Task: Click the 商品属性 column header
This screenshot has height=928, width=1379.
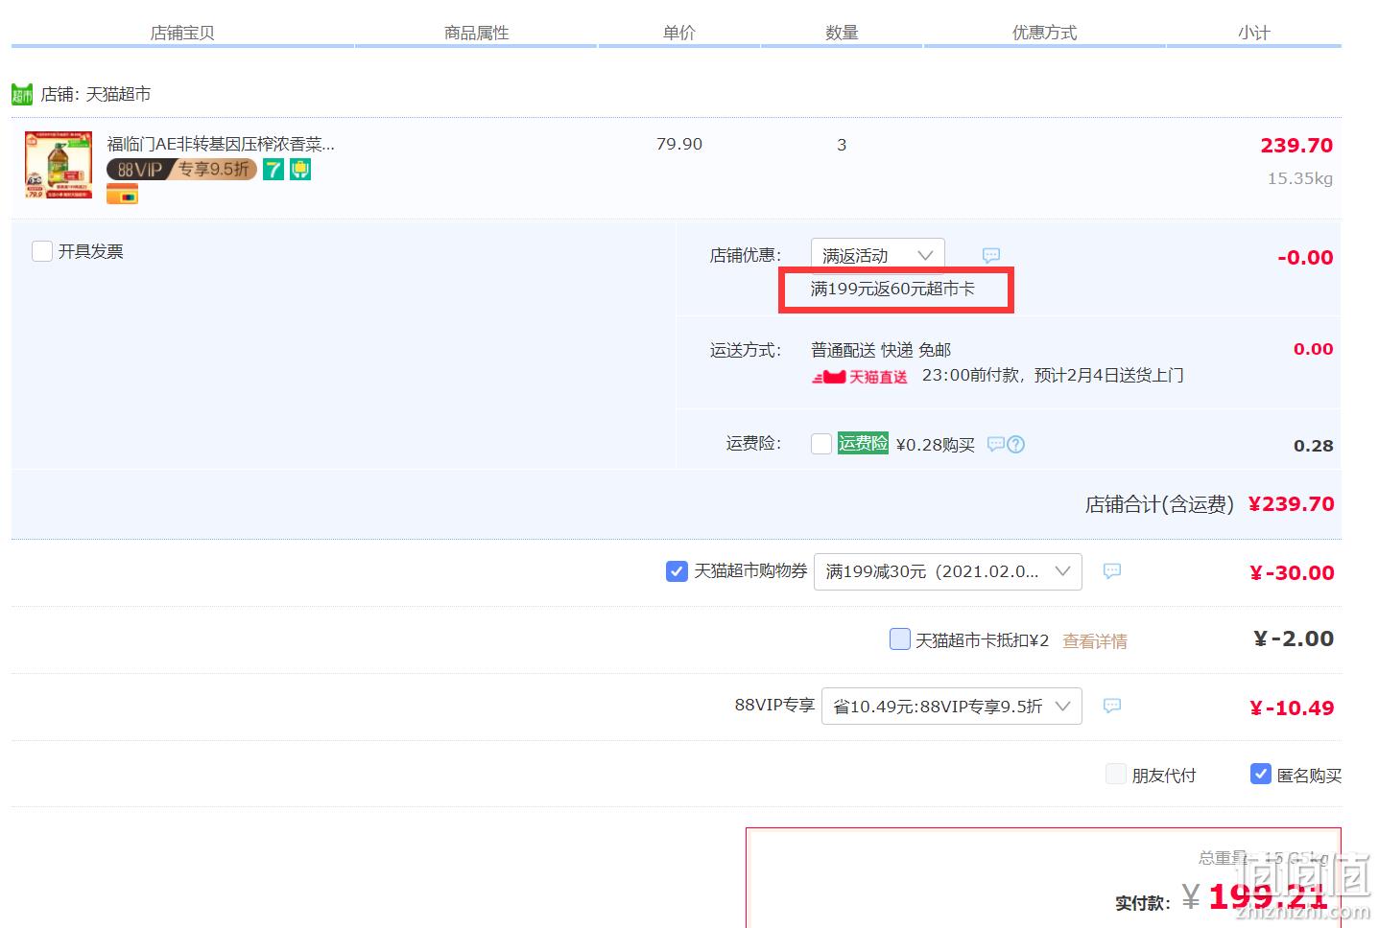Action: [x=477, y=33]
